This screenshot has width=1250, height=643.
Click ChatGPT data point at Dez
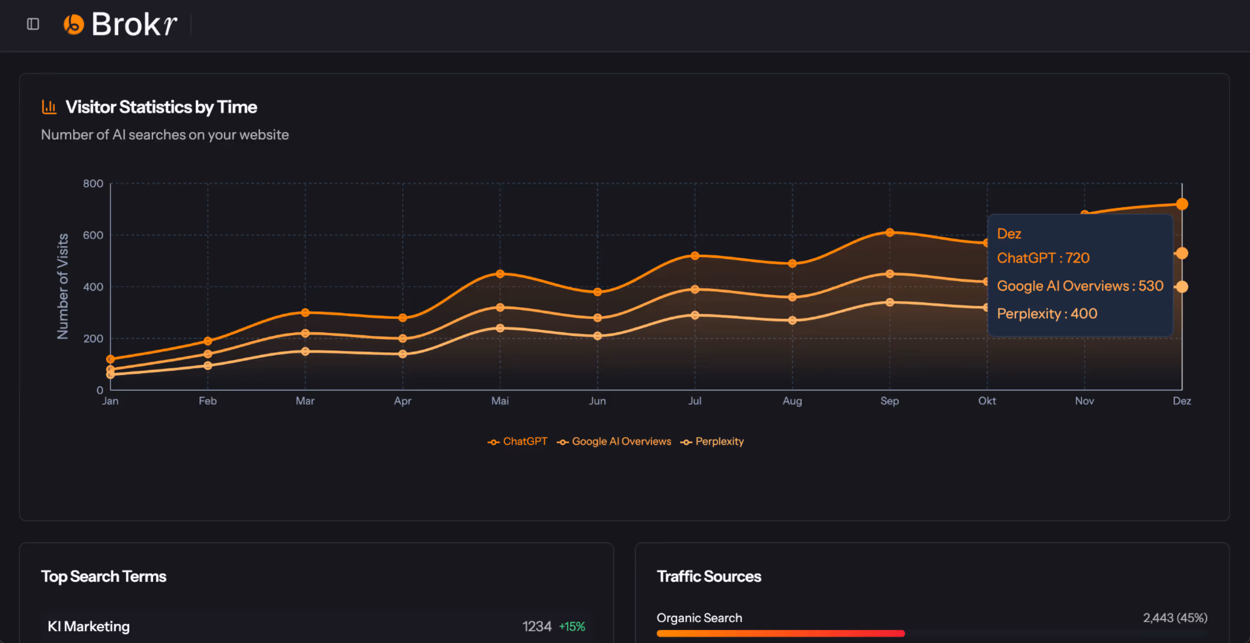pyautogui.click(x=1182, y=204)
